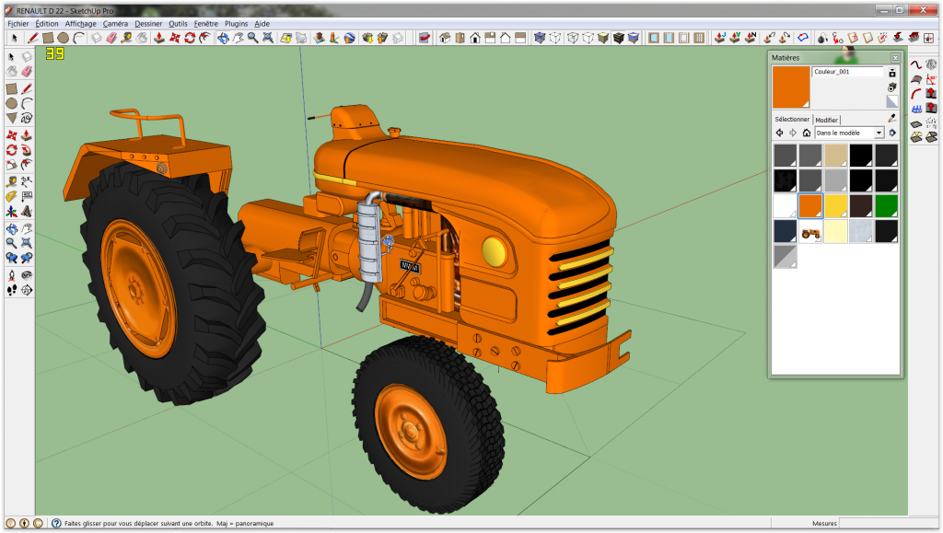Select the Axes tool
The width and height of the screenshot is (943, 533).
point(11,212)
